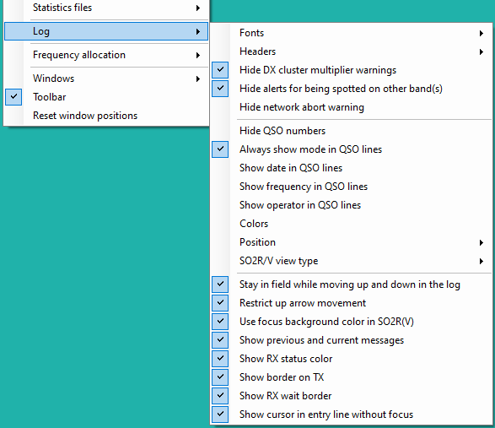Disable Always show mode in QSO lines

click(x=351, y=149)
